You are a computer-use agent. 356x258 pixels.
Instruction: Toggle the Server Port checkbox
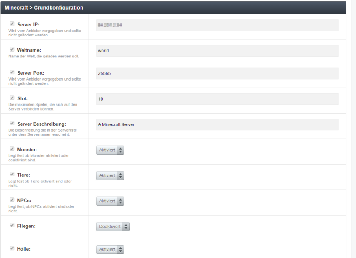click(x=12, y=72)
